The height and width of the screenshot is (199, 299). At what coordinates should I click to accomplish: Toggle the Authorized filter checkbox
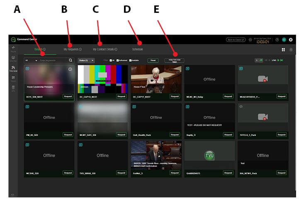pos(118,60)
